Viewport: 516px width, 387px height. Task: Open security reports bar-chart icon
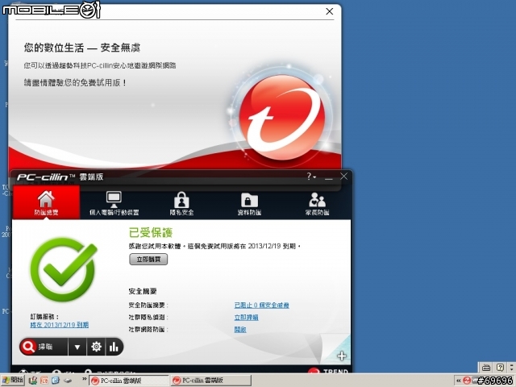tap(114, 347)
